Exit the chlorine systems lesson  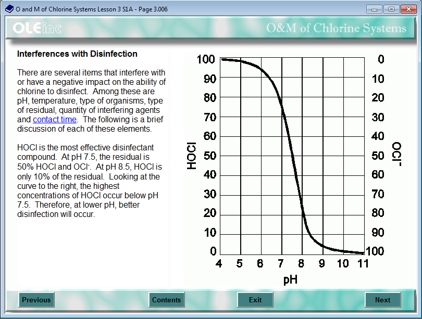pos(255,300)
